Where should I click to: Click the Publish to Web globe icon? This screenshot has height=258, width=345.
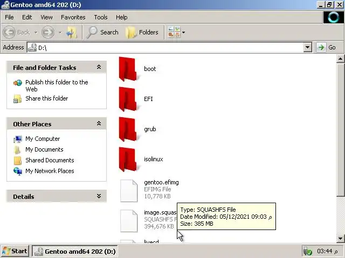tap(18, 83)
